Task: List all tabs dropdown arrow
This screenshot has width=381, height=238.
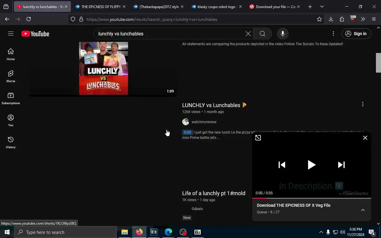Action: pyautogui.click(x=322, y=7)
